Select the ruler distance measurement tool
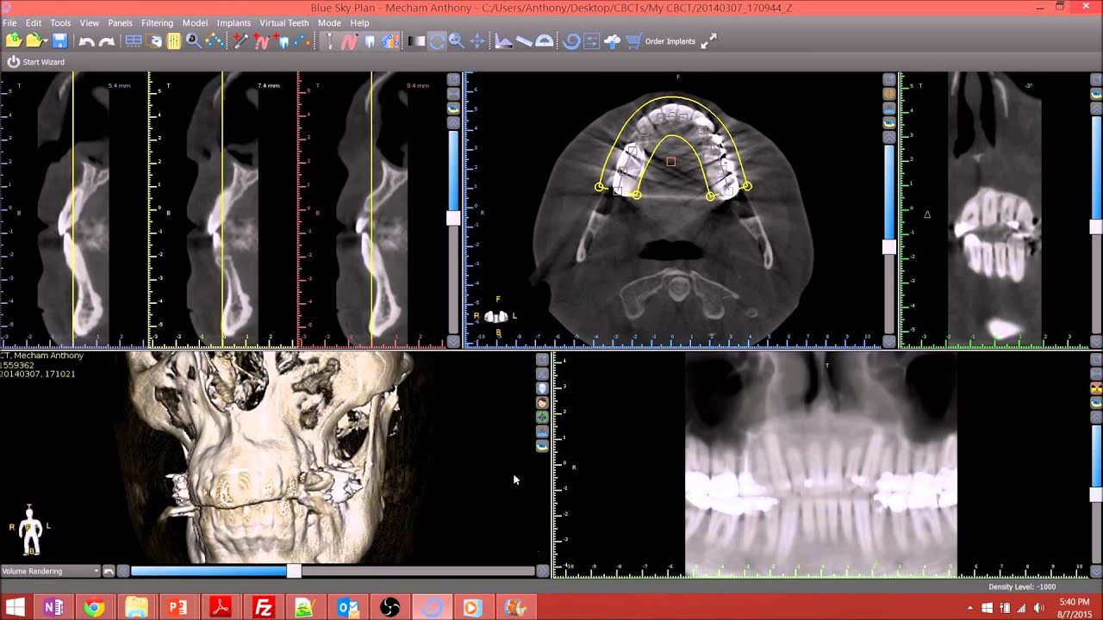Screen dimensions: 1103x620 tap(524, 40)
